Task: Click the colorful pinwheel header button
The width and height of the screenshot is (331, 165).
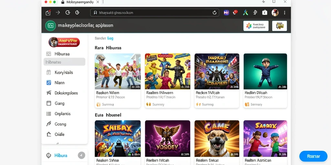Action: click(256, 26)
